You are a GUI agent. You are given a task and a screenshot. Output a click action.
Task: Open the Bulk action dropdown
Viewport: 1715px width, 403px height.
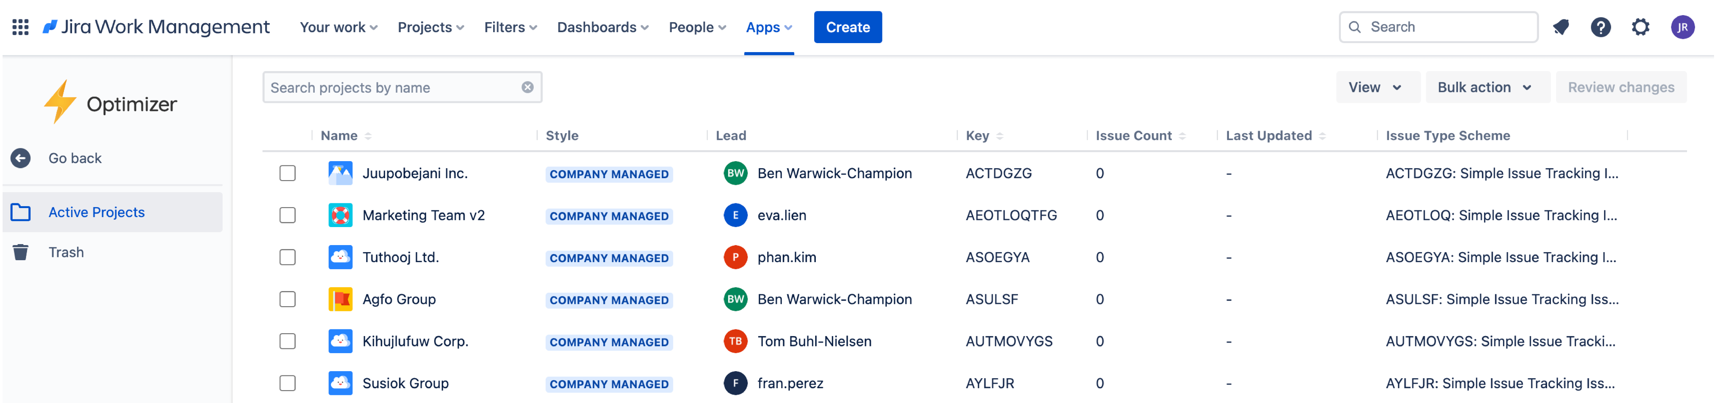(x=1485, y=88)
